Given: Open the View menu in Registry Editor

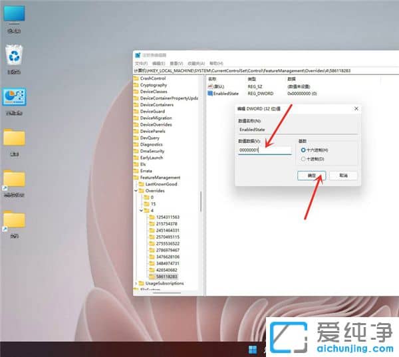Looking at the screenshot, I should click(x=176, y=63).
